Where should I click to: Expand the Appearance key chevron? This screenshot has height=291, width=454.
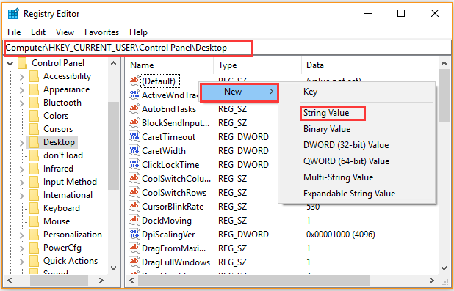pos(22,90)
